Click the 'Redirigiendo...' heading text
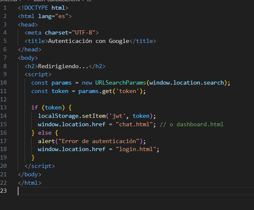This screenshot has height=210, width=254. click(63, 66)
